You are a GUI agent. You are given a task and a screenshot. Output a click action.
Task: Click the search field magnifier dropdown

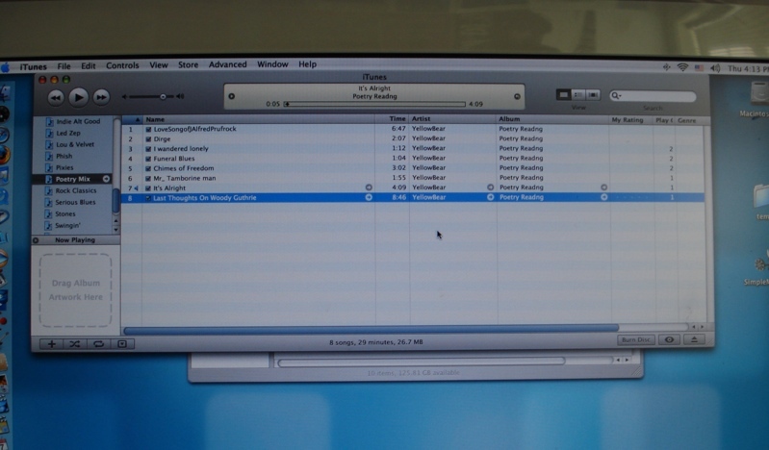[x=616, y=96]
